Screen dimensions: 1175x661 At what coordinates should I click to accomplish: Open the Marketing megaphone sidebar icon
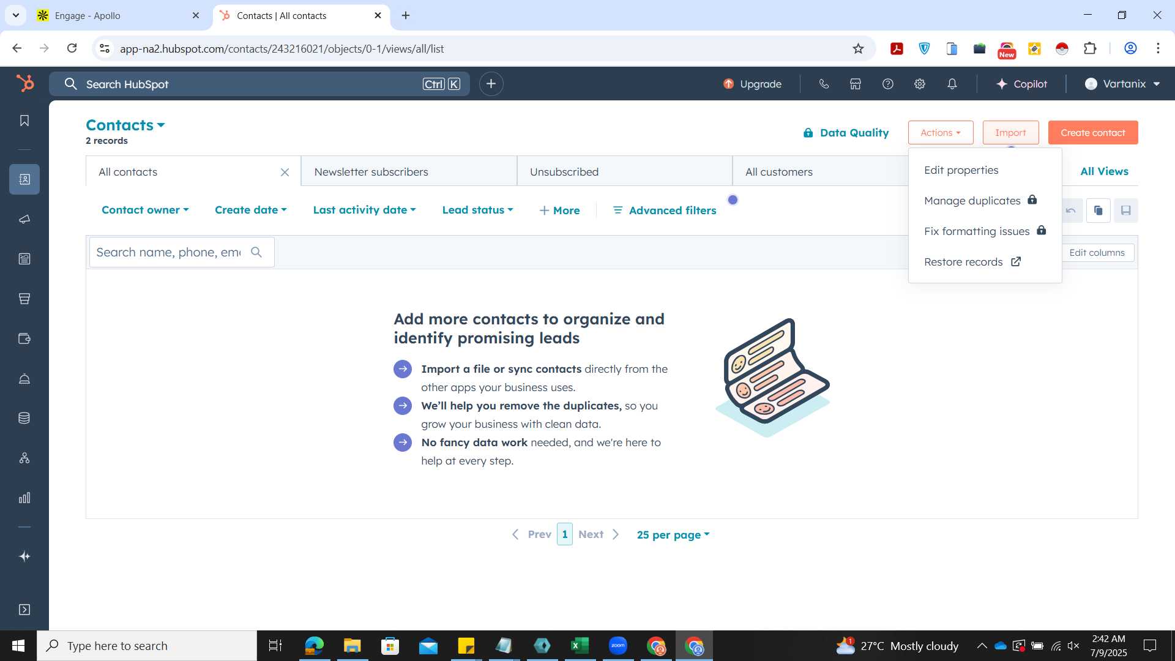[x=24, y=219]
